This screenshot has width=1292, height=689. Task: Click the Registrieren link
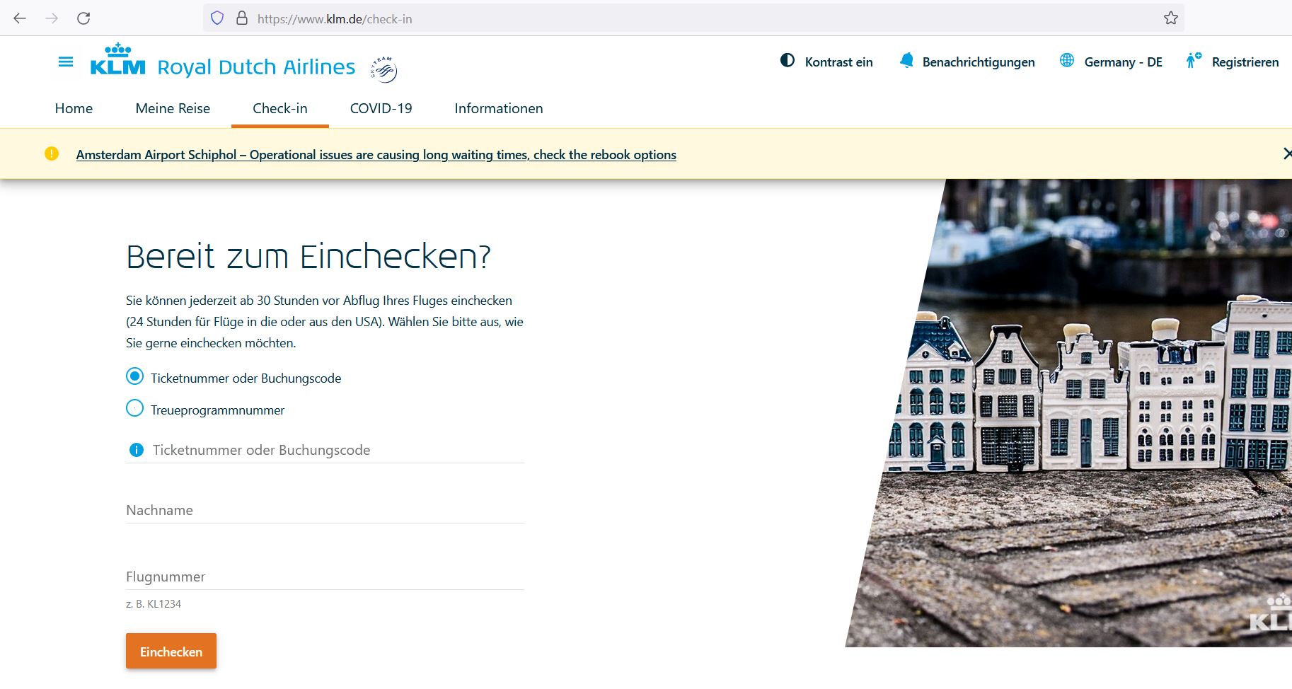coord(1245,62)
